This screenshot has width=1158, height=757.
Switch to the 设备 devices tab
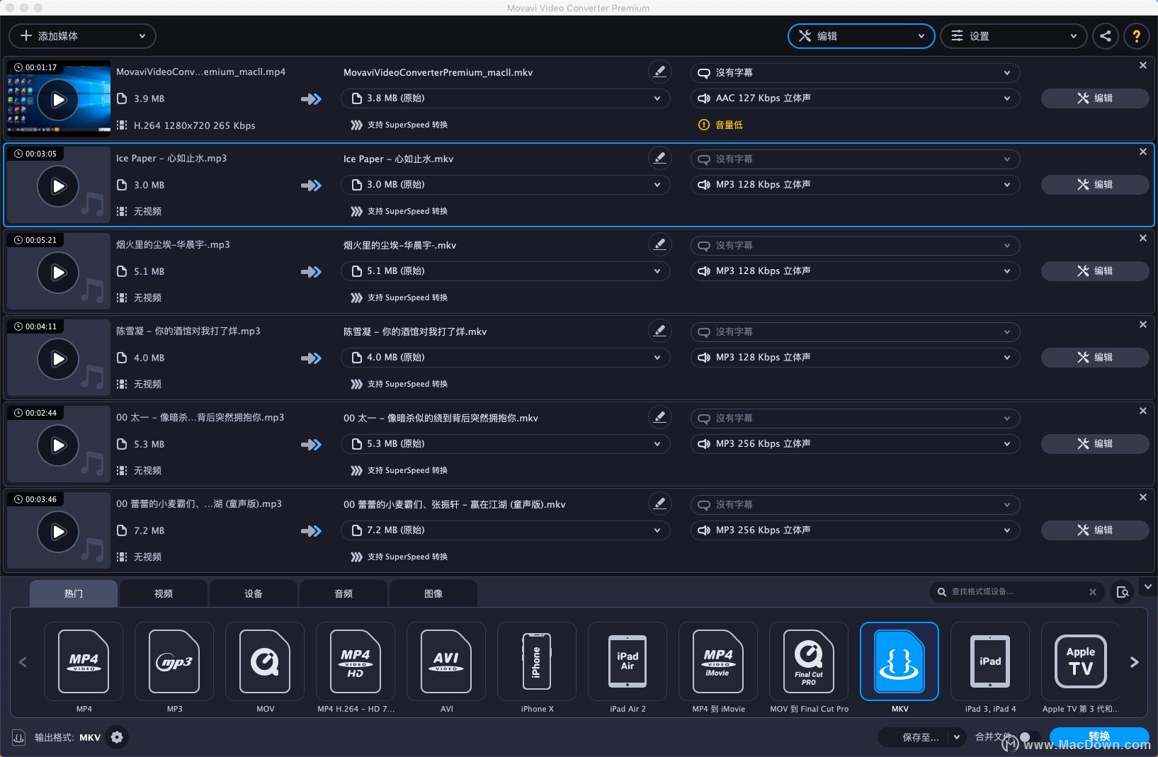[x=254, y=593]
